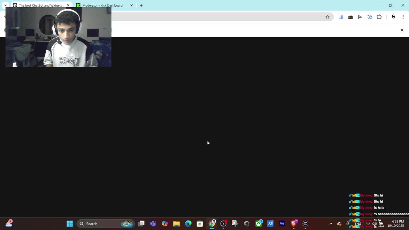
Task: Dismiss the infobar with its X button
Action: point(402,30)
